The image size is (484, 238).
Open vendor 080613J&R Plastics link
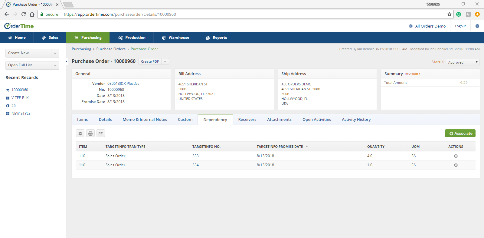click(123, 84)
